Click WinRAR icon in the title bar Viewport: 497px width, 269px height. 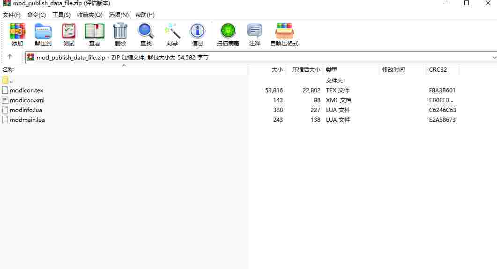[x=7, y=3]
